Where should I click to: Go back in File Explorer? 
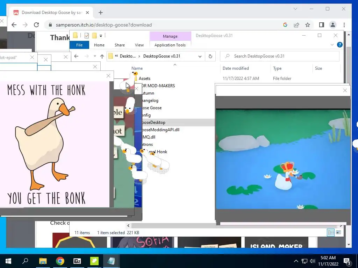(x=76, y=56)
